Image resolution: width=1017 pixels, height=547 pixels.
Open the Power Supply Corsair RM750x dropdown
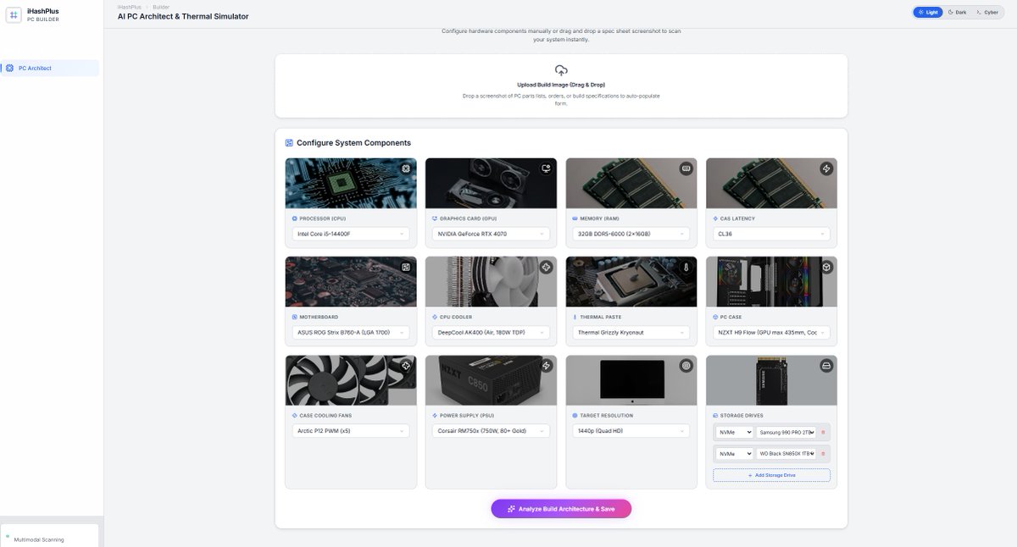(491, 431)
